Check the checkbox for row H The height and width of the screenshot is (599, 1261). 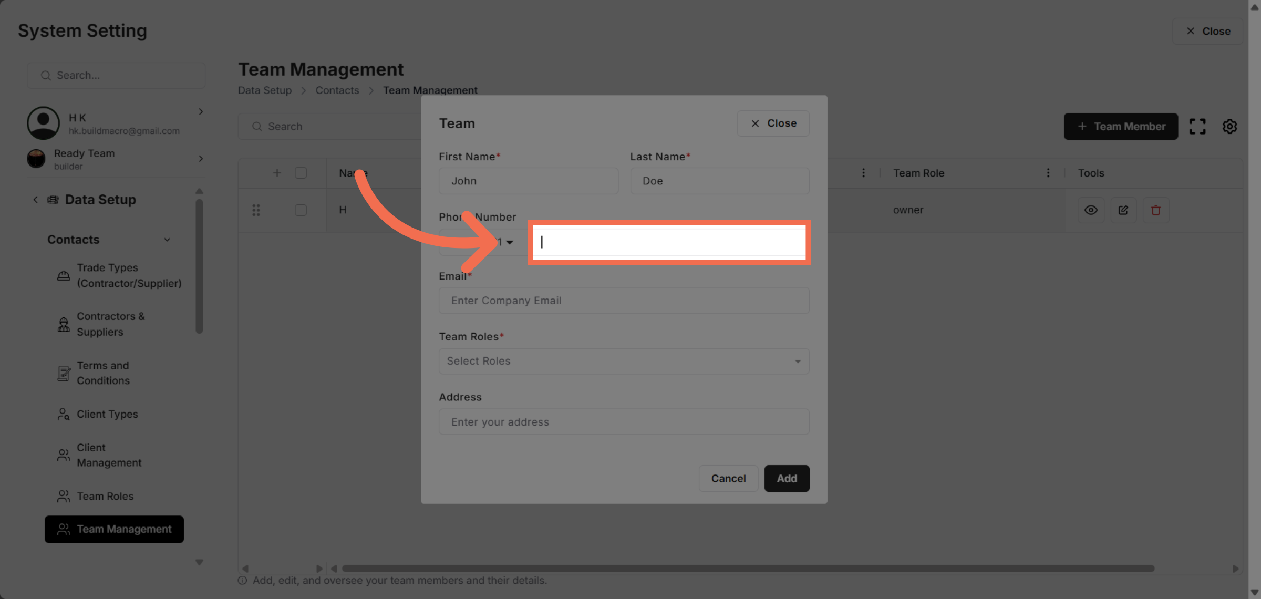click(x=301, y=210)
